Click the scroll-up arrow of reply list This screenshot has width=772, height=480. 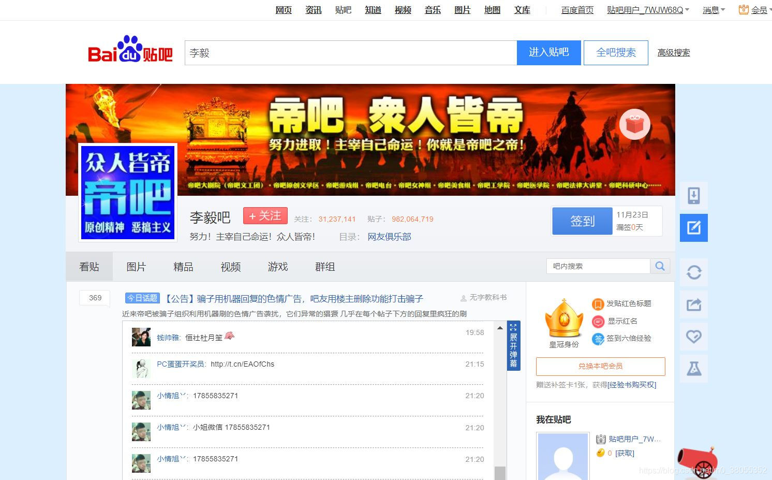click(x=500, y=328)
